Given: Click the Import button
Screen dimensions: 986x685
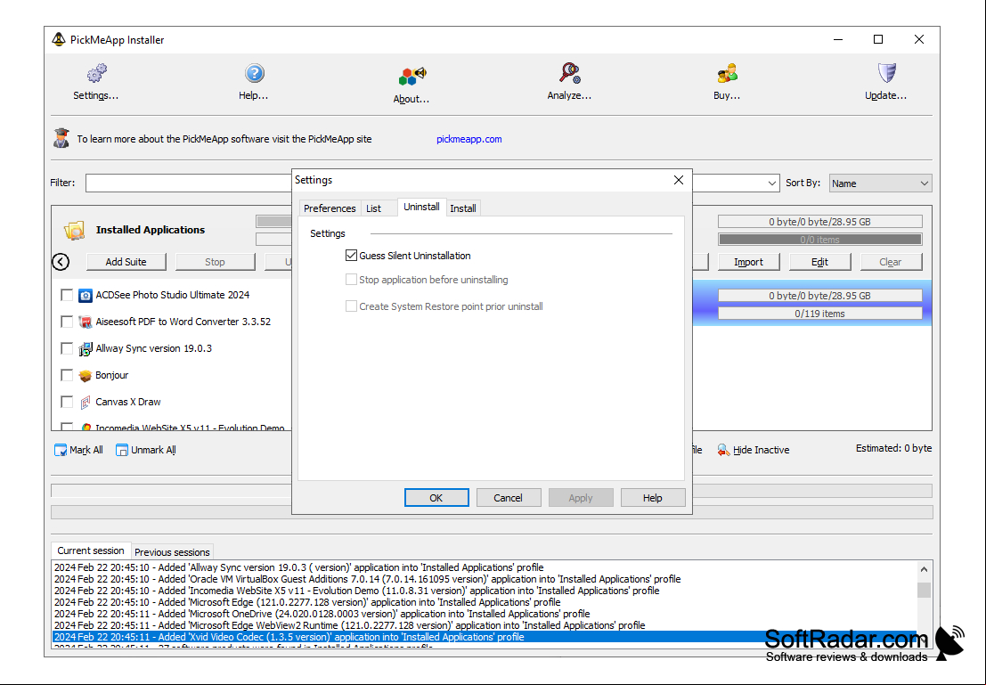Looking at the screenshot, I should point(748,262).
